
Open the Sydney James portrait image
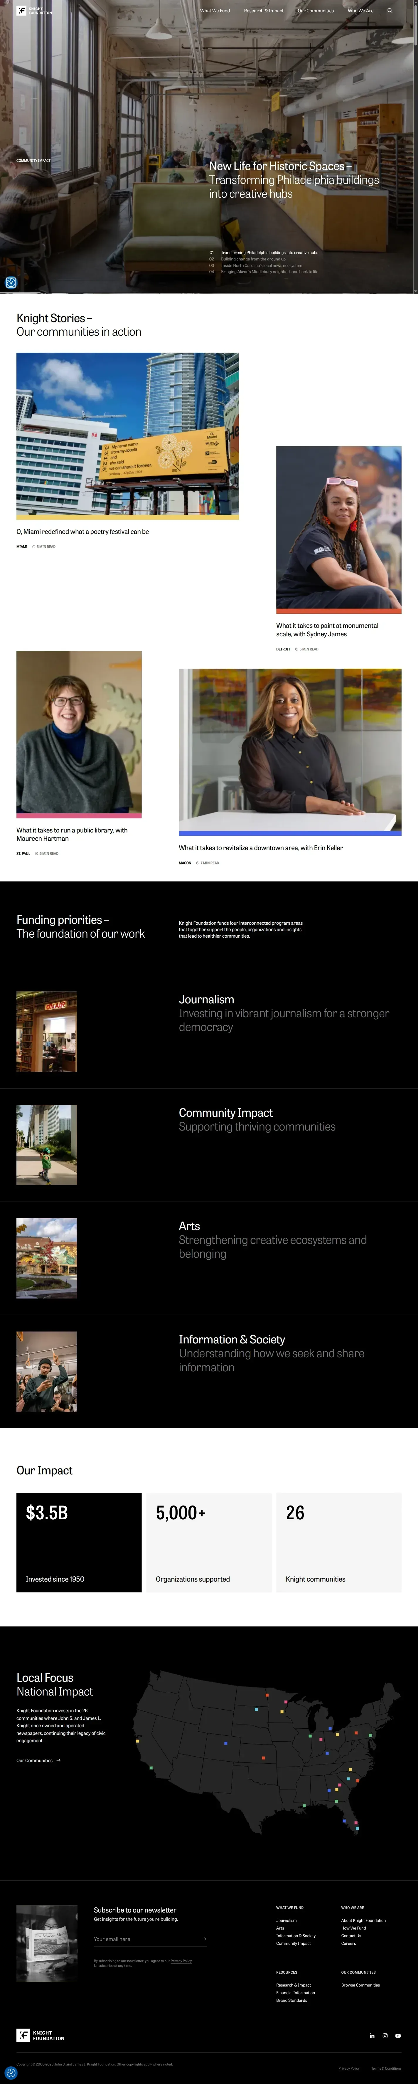coord(339,530)
